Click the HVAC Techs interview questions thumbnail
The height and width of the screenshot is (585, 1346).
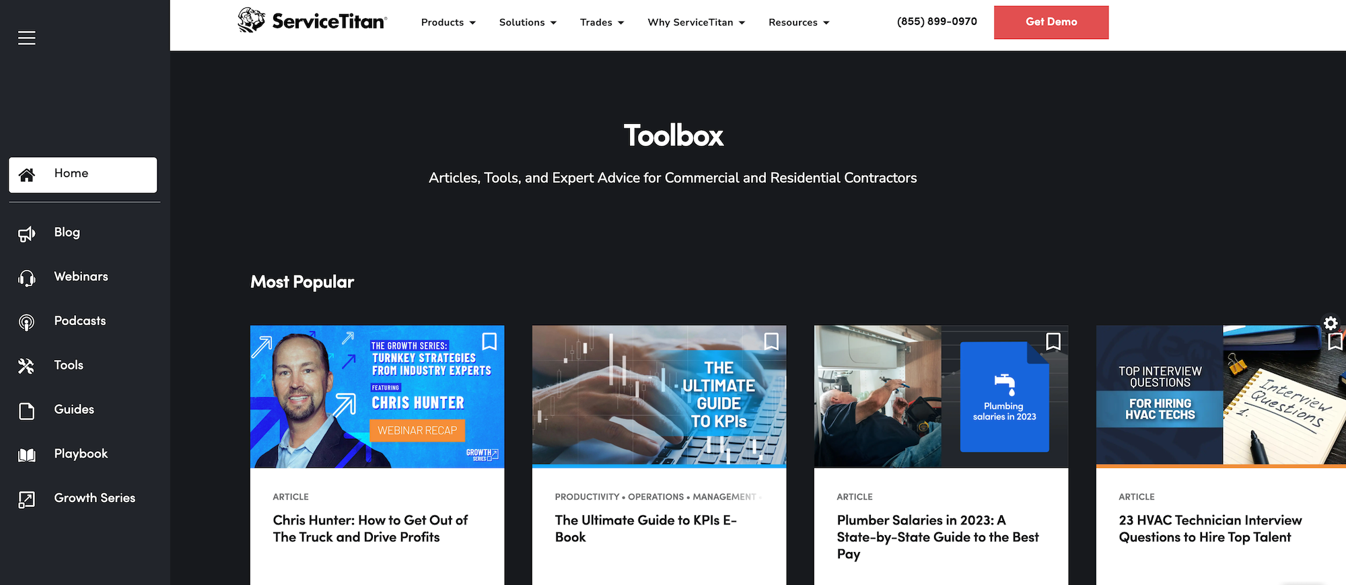[x=1221, y=397]
